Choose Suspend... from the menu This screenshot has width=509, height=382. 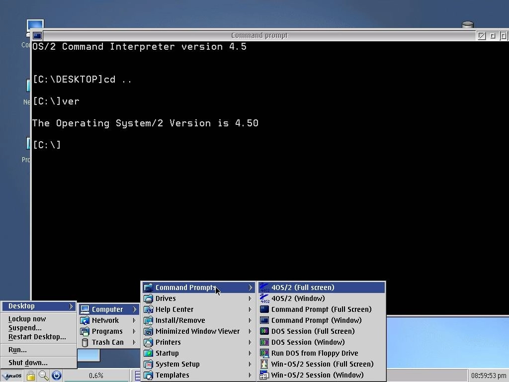point(25,328)
